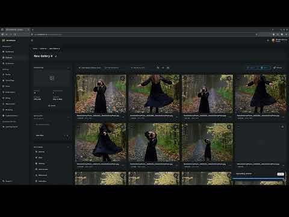Click the more-options icon under the first thumbnail
Viewport: 289px width, 217px height.
pos(123,116)
